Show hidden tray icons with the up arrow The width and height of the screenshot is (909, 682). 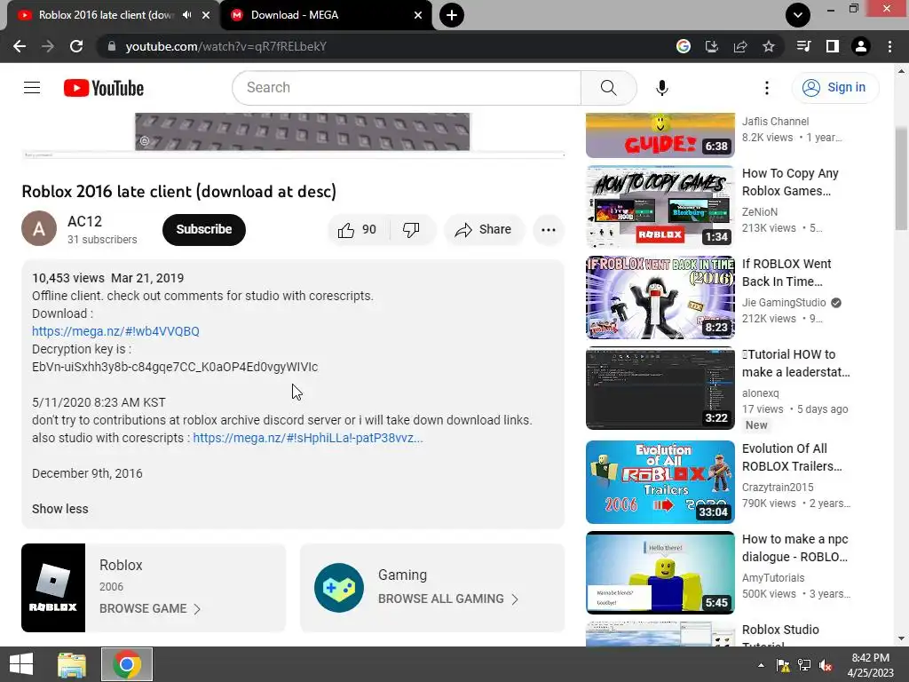761,666
